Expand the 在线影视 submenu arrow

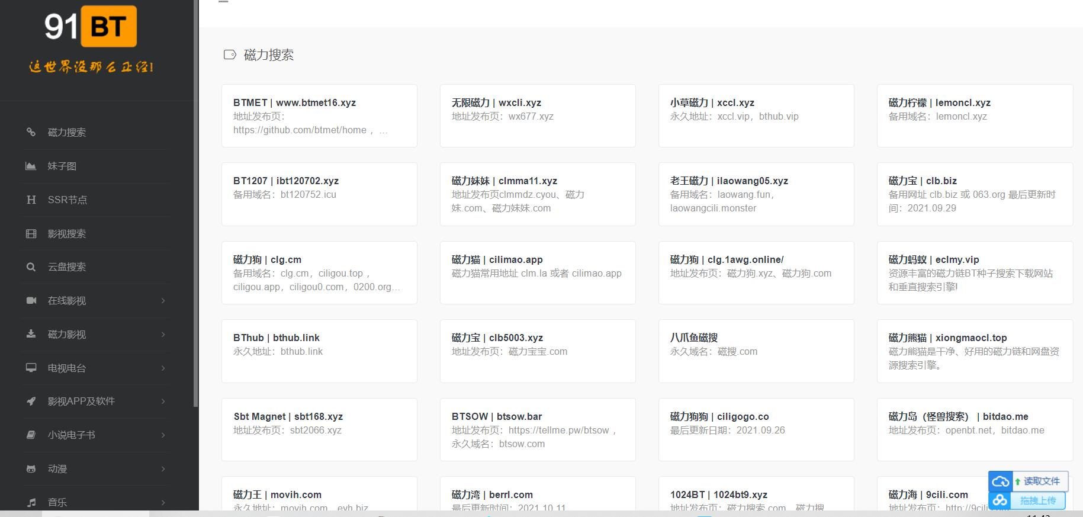click(x=163, y=301)
